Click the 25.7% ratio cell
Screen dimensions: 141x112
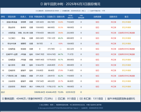pos(61,81)
